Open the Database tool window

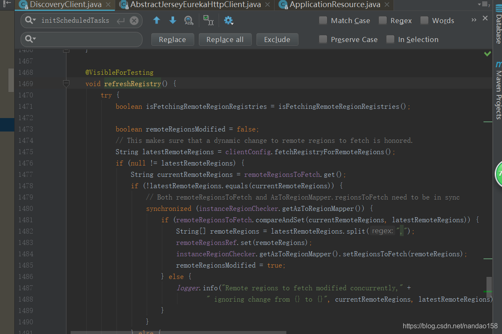coord(498,24)
